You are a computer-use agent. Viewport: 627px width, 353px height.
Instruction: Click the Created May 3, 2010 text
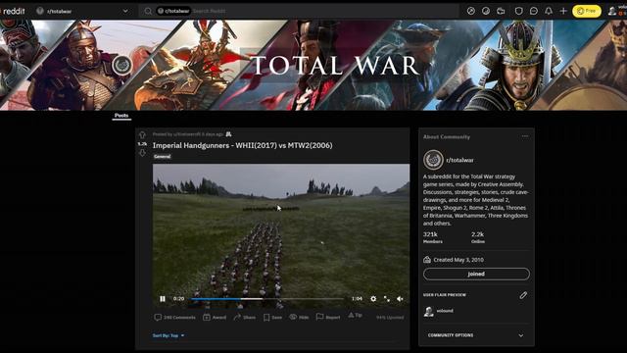(458, 260)
